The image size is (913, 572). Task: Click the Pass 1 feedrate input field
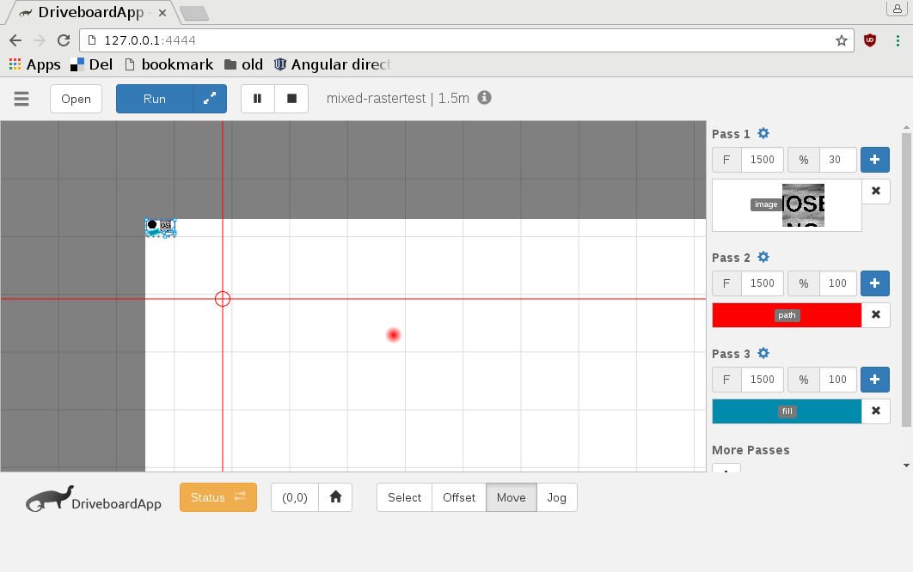tap(762, 160)
